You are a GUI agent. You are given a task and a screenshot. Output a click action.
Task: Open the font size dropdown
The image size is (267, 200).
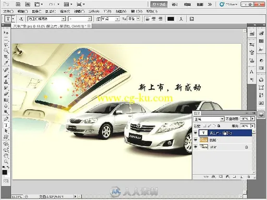click(x=118, y=19)
